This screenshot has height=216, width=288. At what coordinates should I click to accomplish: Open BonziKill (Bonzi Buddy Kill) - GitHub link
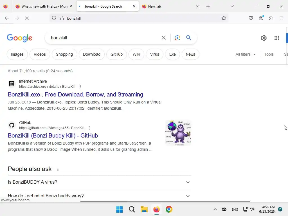point(53,136)
